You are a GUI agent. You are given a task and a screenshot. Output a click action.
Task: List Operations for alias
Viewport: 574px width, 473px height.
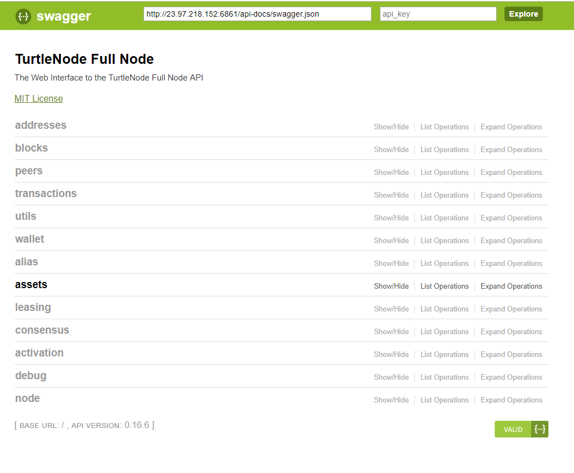coord(444,263)
